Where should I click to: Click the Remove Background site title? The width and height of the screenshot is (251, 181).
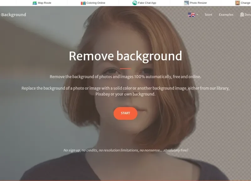(x=13, y=14)
